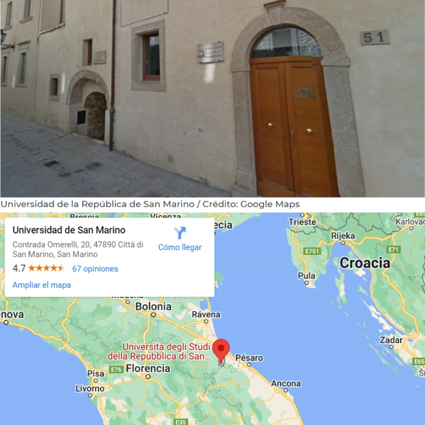The width and height of the screenshot is (425, 425).
Task: Click the Ancona city label
Action: coord(286,383)
